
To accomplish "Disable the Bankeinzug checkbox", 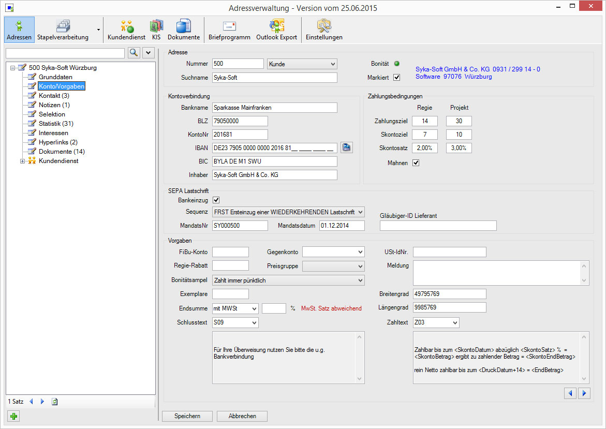I will [x=216, y=200].
